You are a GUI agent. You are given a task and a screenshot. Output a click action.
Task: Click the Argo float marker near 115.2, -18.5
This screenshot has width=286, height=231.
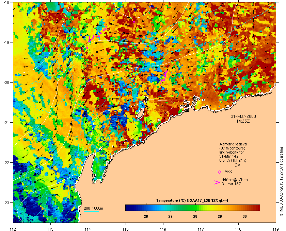pos(134,22)
